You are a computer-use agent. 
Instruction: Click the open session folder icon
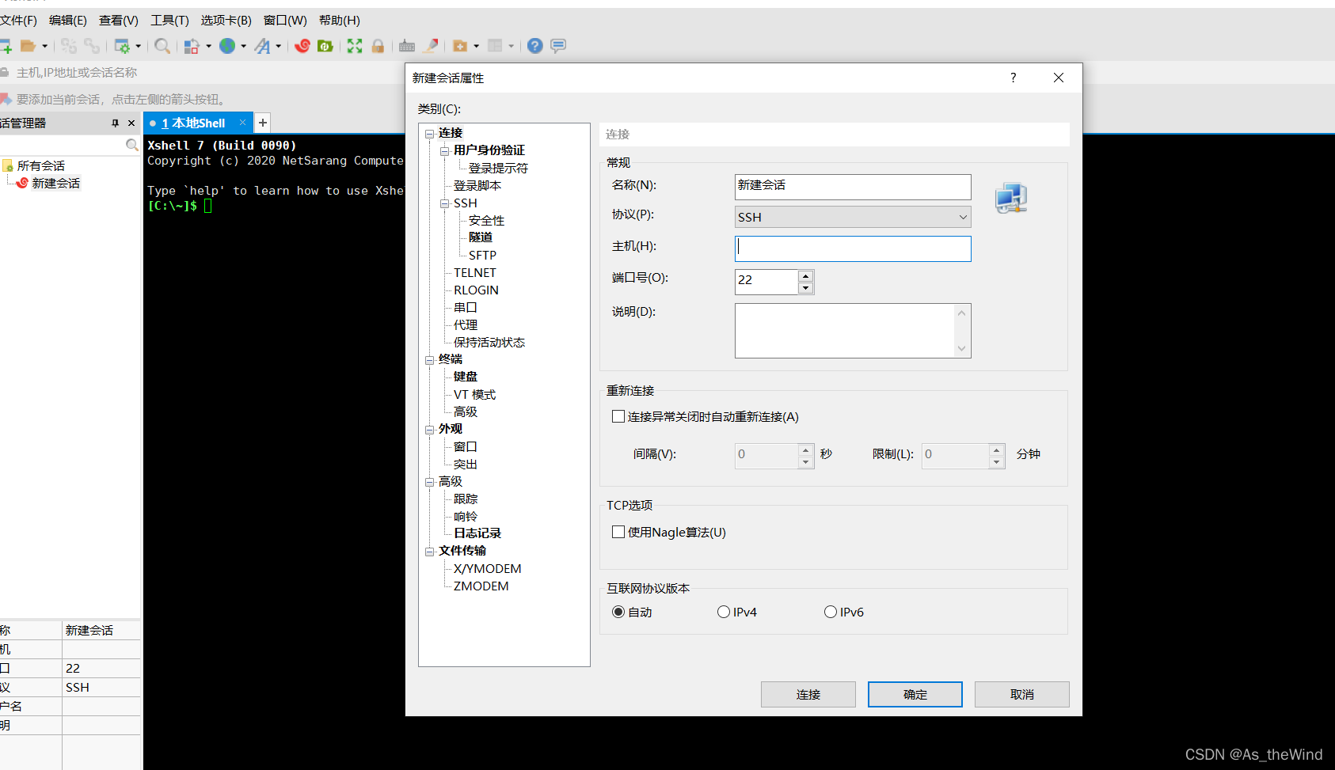28,46
